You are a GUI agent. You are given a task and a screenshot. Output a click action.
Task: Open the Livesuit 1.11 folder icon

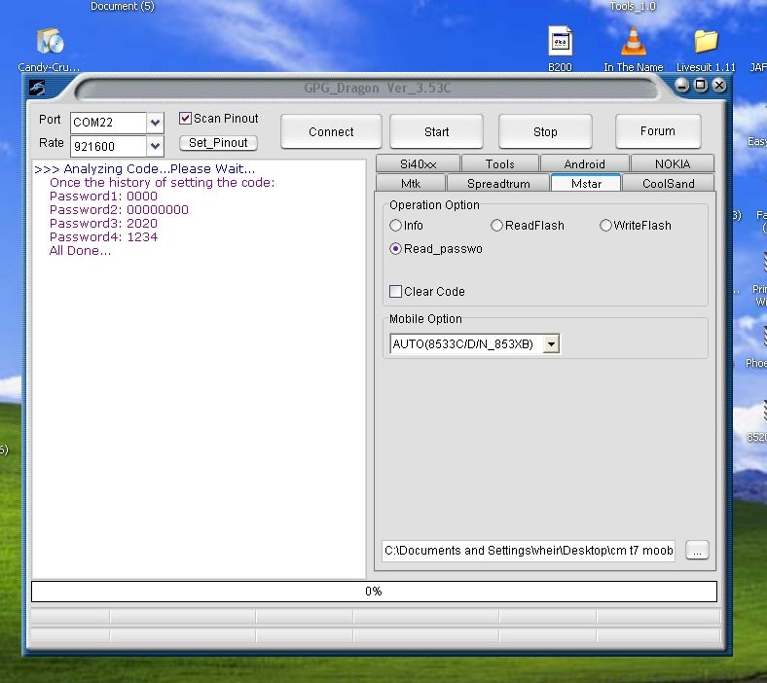point(706,42)
